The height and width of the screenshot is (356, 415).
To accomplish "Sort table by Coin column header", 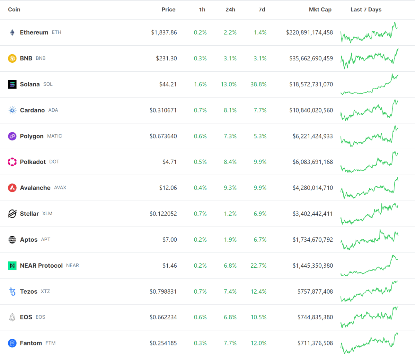I will pyautogui.click(x=14, y=10).
